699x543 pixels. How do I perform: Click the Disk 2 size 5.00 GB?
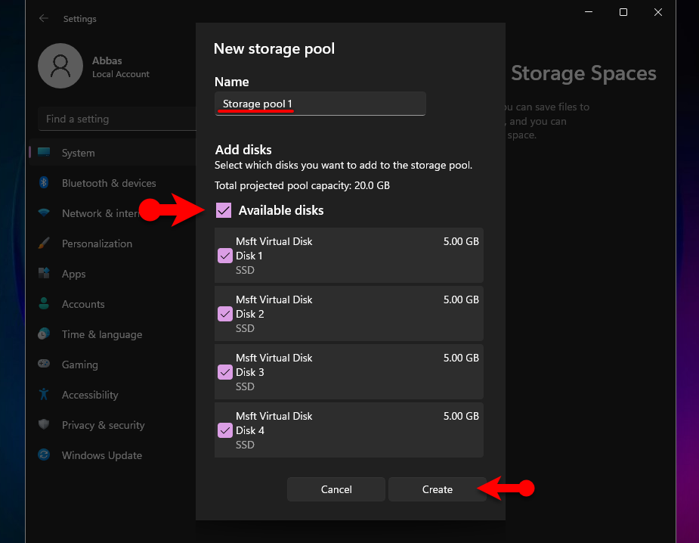tap(461, 299)
